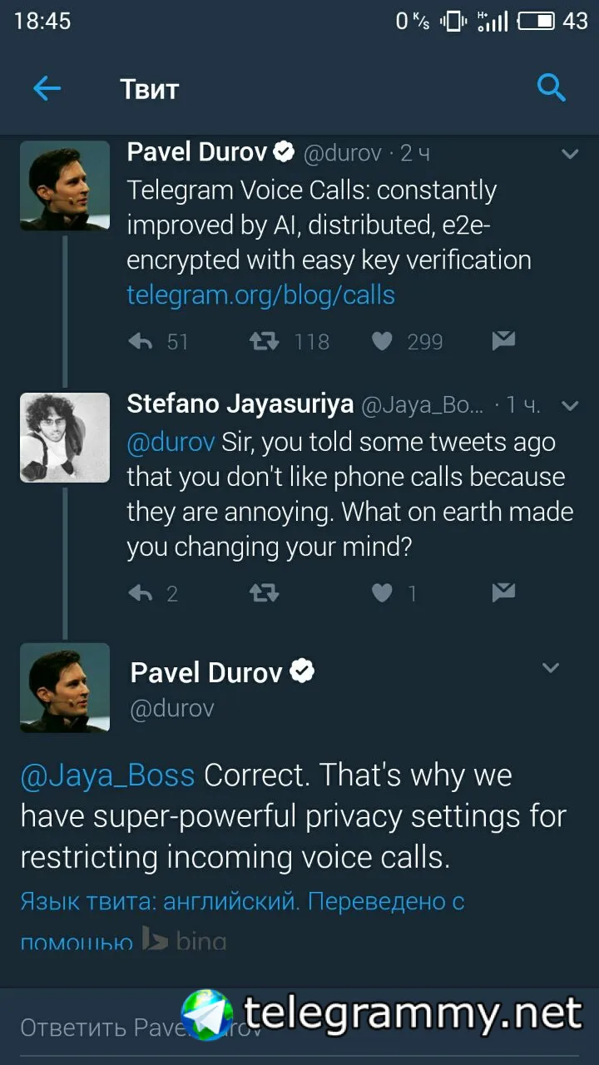Send Voice Calls tweet via direct message
This screenshot has width=599, height=1065.
(x=503, y=340)
